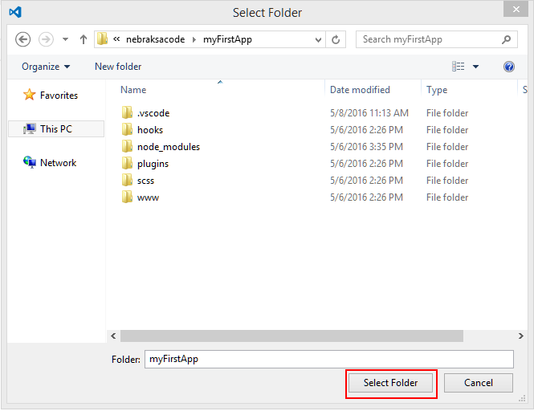Screen dimensions: 534x411
Task: Click the This PC computer icon
Action: [x=29, y=129]
